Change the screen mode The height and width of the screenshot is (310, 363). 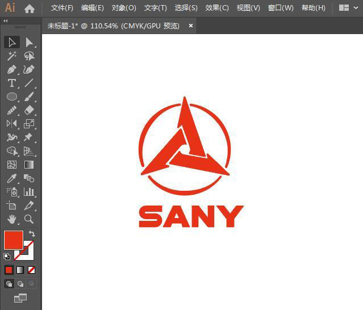tap(20, 298)
